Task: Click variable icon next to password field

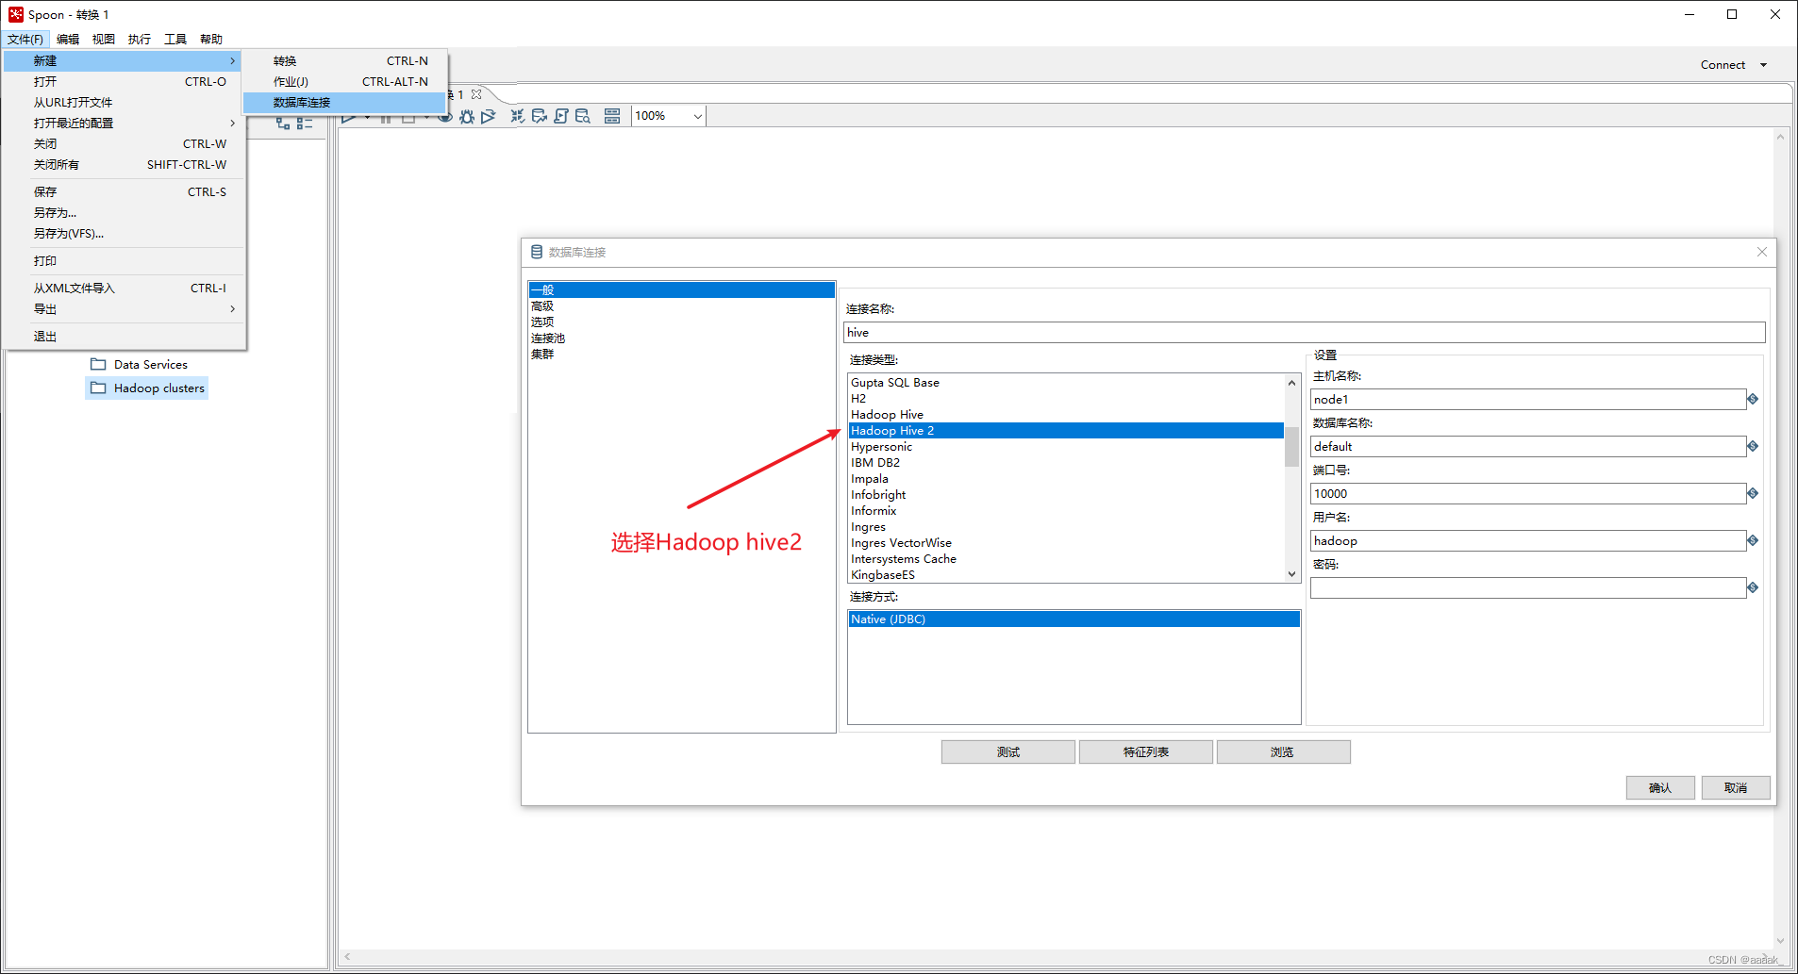Action: 1753,587
